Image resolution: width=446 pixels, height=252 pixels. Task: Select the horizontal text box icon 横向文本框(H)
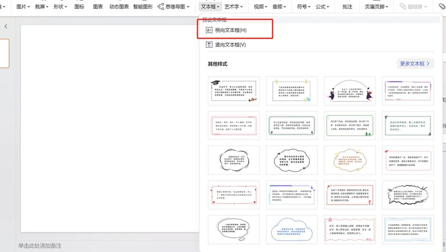(209, 30)
